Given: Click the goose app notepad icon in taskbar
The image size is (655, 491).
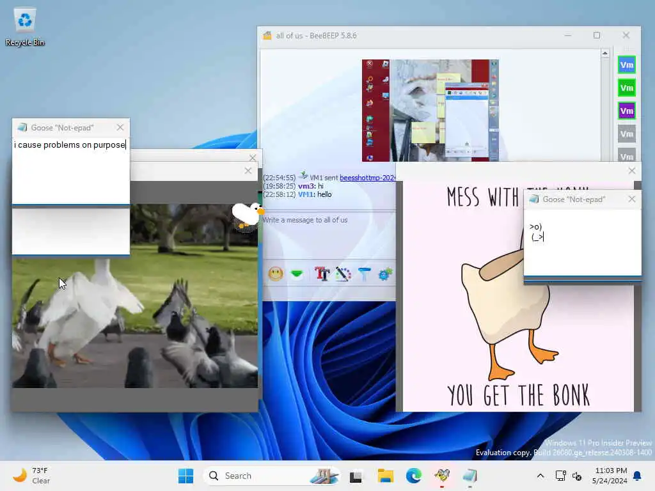Looking at the screenshot, I should click(x=470, y=476).
